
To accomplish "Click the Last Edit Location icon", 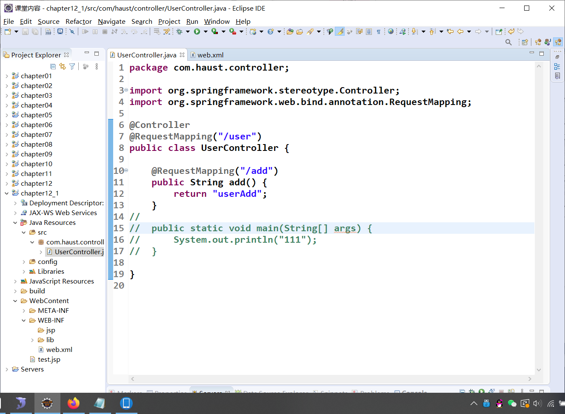I will coord(450,31).
